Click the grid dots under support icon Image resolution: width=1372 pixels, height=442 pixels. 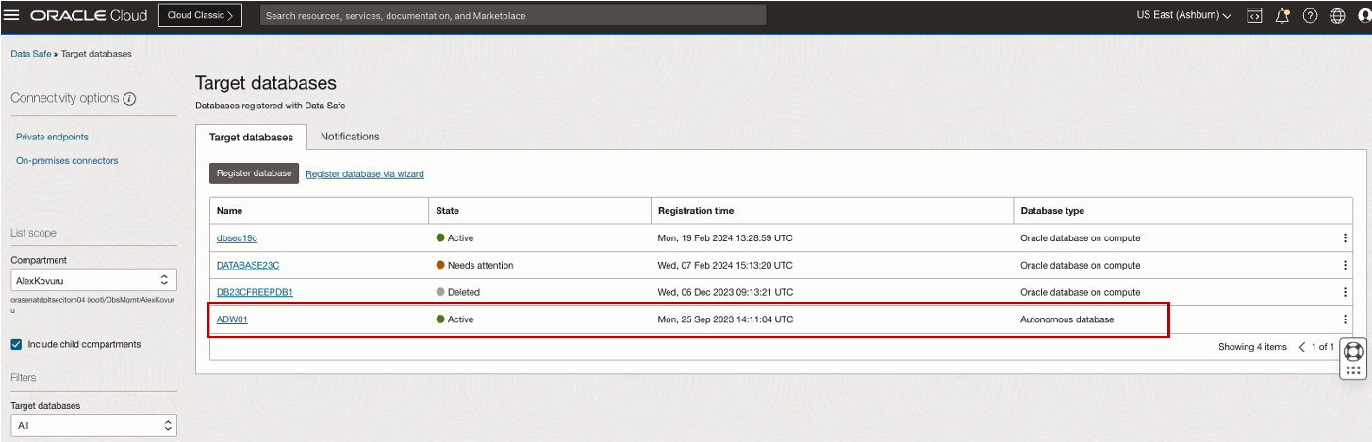click(1354, 370)
